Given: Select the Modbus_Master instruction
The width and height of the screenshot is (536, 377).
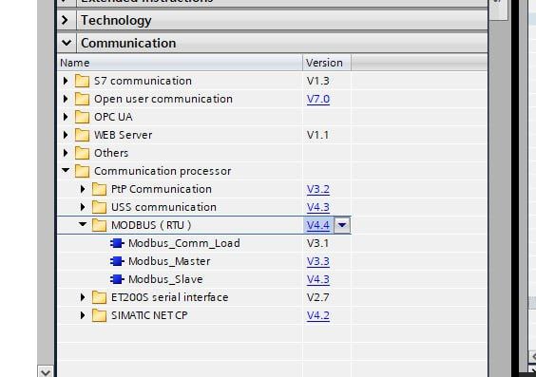Looking at the screenshot, I should point(169,261).
